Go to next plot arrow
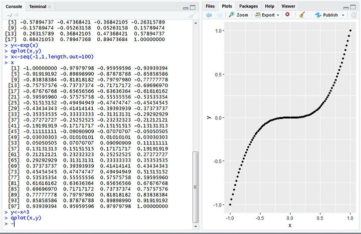The width and height of the screenshot is (361, 234). coord(220,15)
